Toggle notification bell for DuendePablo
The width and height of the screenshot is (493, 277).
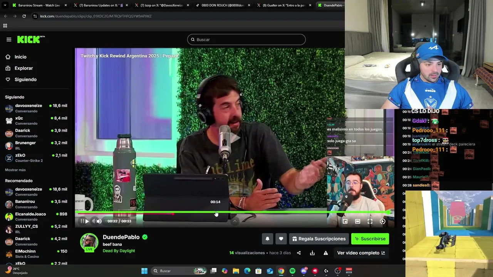(267, 239)
